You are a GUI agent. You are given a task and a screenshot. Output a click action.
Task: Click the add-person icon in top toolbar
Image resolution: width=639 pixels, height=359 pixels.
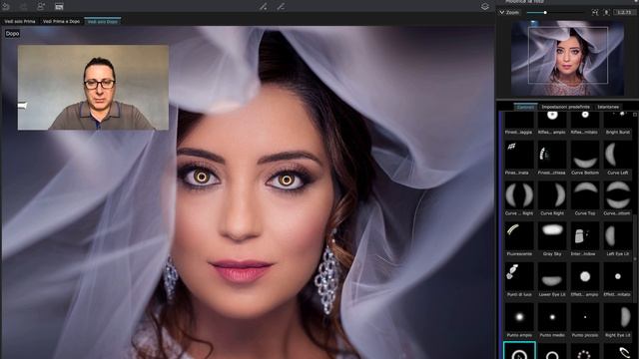click(41, 6)
